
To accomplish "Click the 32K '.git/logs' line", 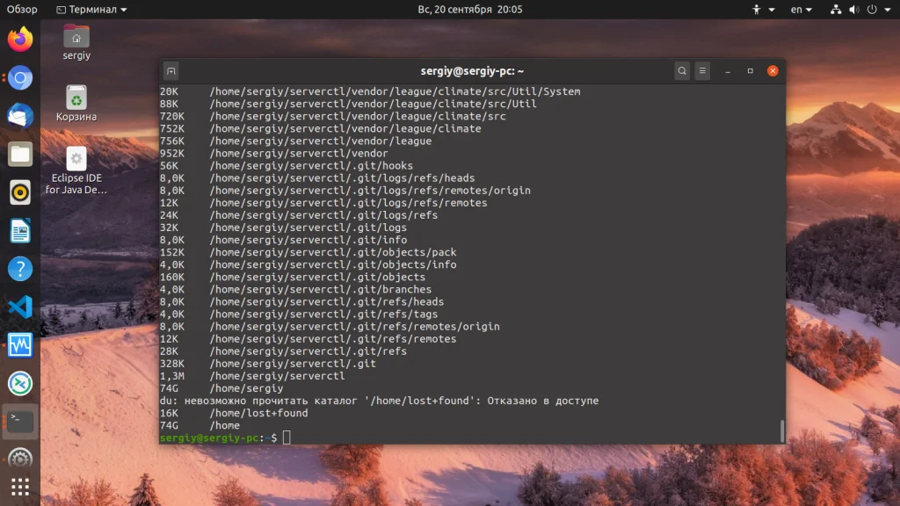I will (283, 228).
